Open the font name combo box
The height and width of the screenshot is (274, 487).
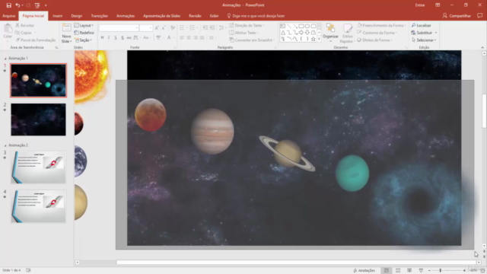[119, 28]
